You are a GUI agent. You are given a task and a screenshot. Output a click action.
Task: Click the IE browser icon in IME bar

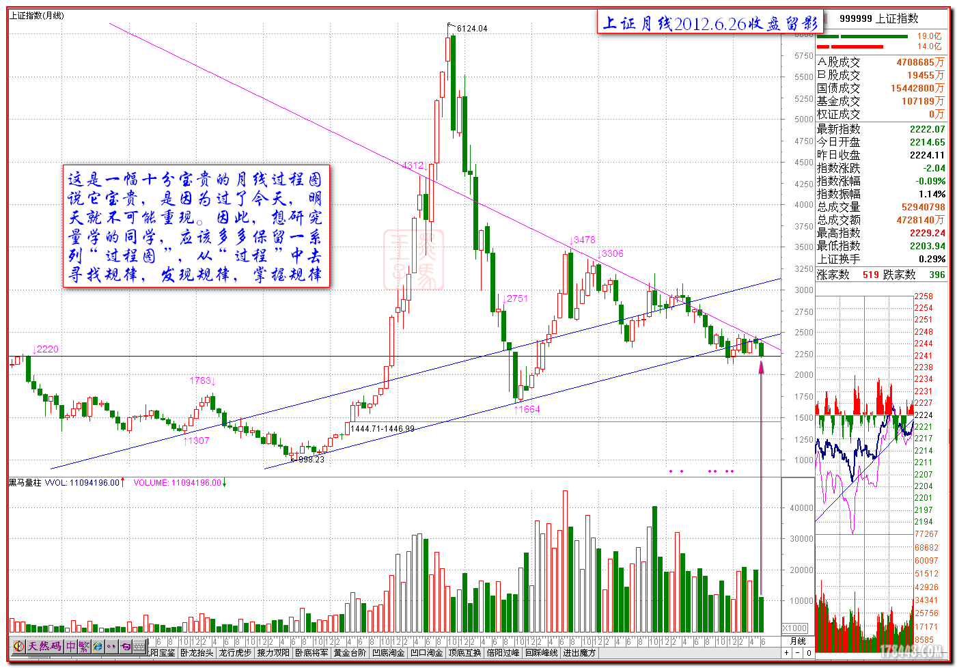point(98,646)
